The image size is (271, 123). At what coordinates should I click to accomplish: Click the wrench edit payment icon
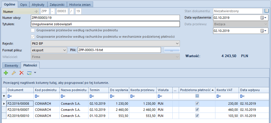tap(14, 73)
